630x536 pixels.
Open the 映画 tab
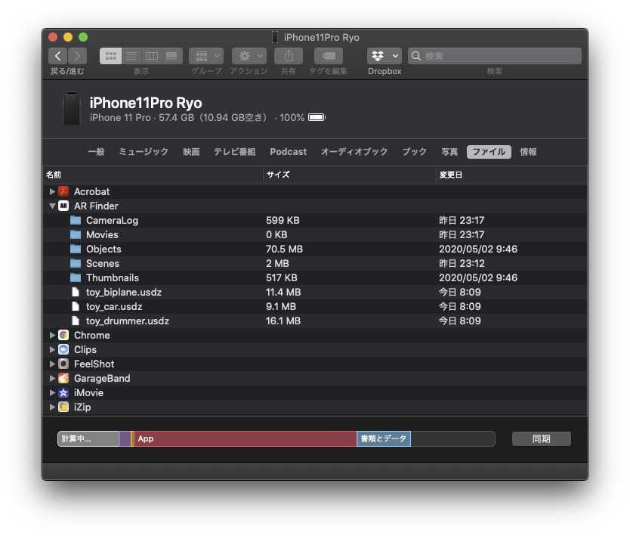pyautogui.click(x=191, y=152)
